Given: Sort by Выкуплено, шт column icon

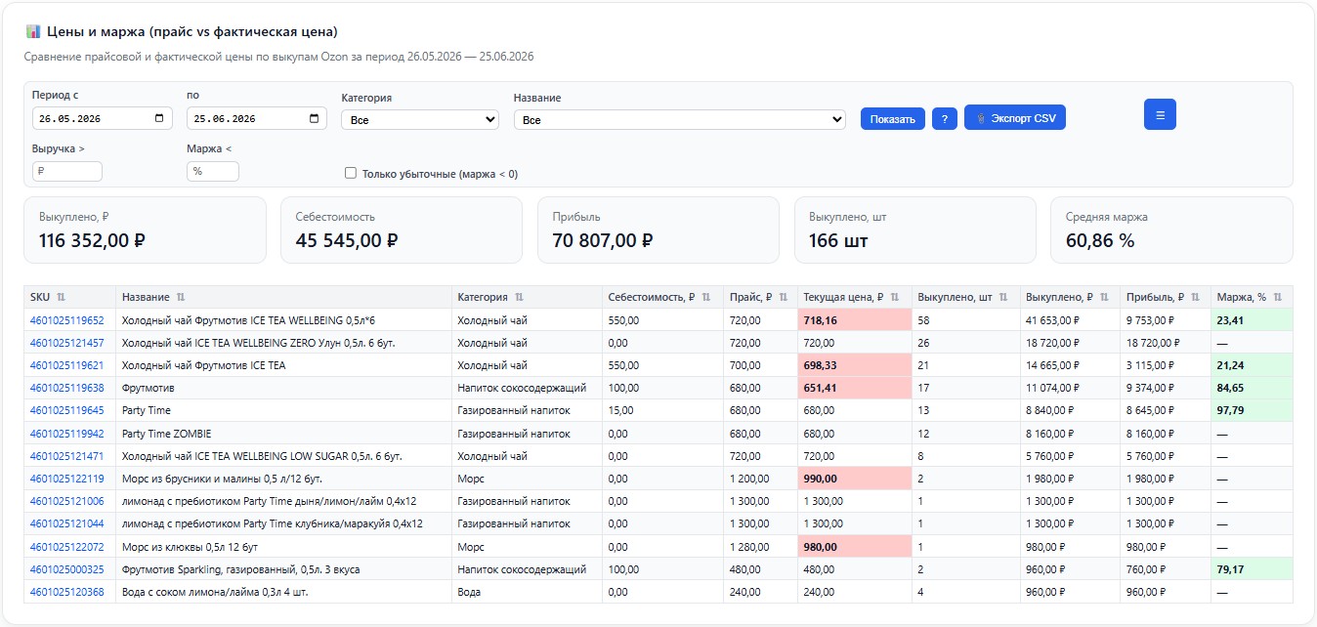Looking at the screenshot, I should pyautogui.click(x=1003, y=297).
